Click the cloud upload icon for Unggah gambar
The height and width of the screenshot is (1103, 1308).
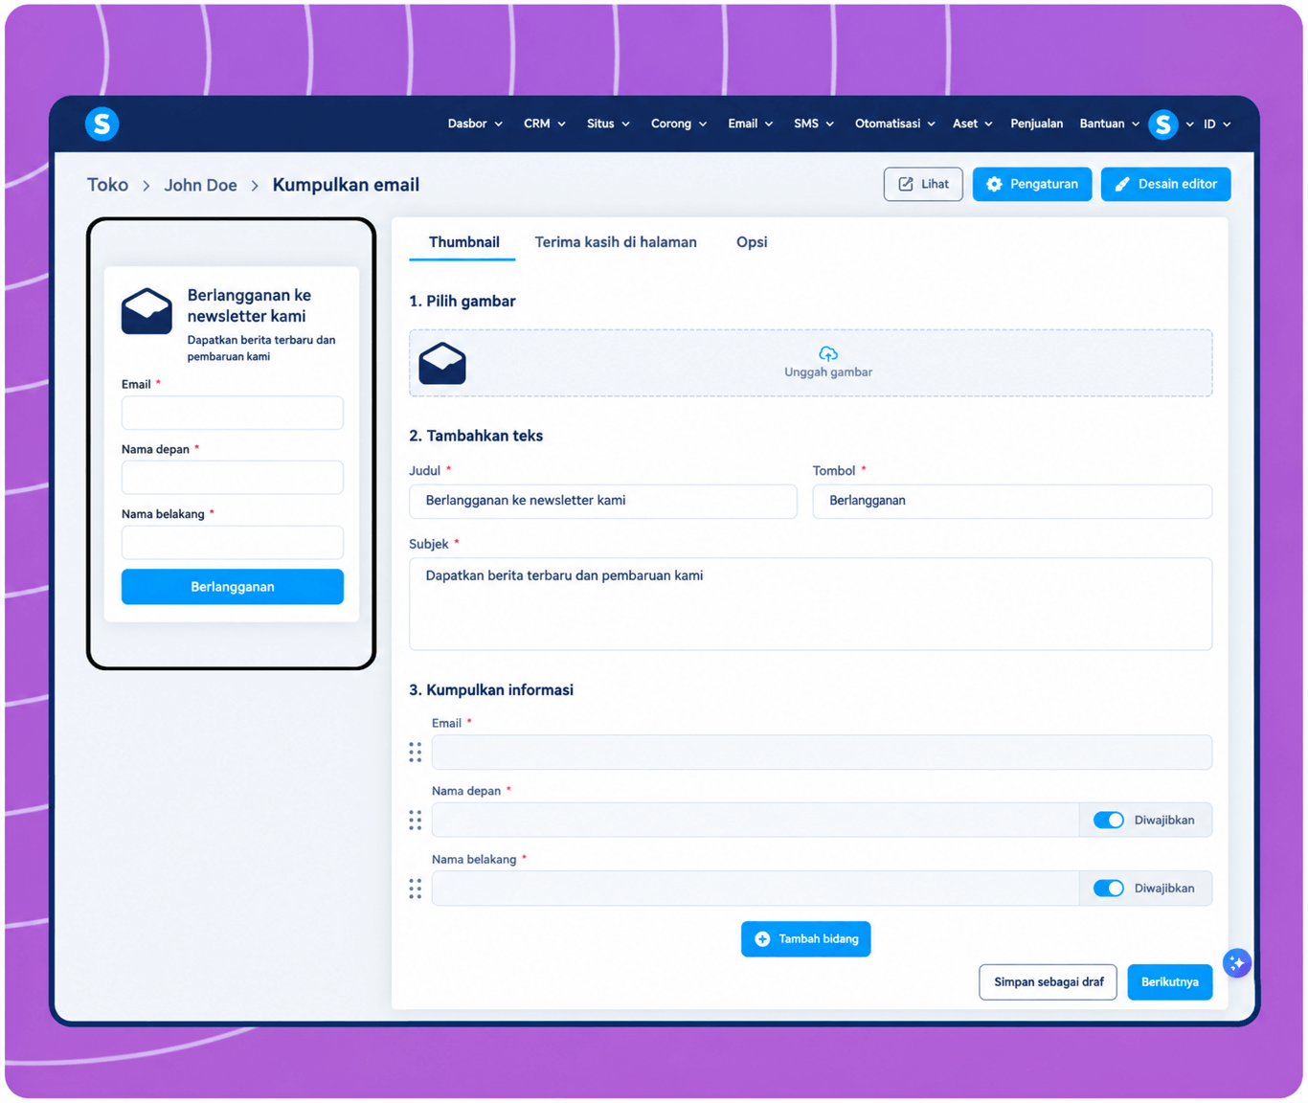click(828, 354)
